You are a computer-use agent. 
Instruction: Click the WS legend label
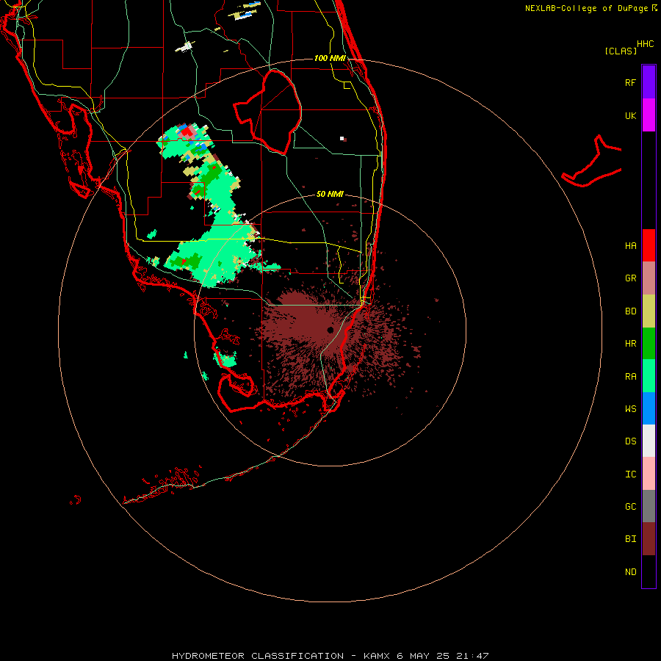tap(630, 409)
